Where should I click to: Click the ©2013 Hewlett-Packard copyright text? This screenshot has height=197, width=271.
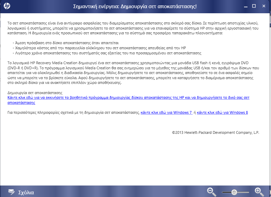pyautogui.click(x=215, y=132)
